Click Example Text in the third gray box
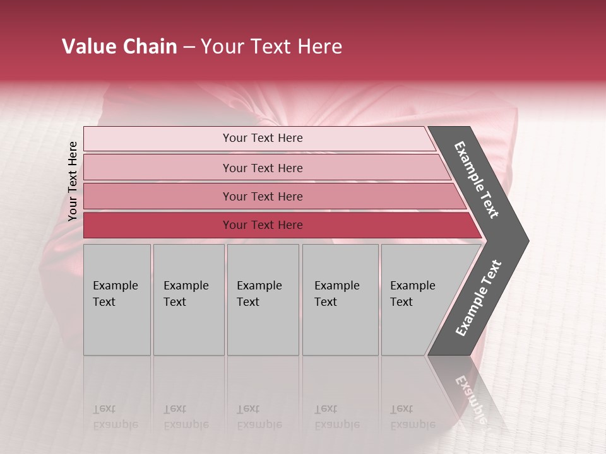 point(259,293)
